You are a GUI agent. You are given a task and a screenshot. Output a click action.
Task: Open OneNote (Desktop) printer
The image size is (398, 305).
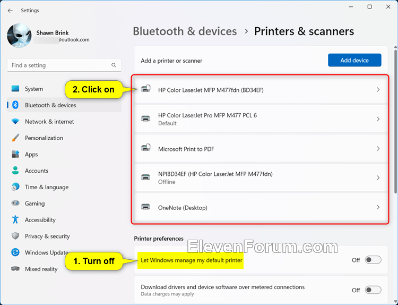tap(261, 207)
